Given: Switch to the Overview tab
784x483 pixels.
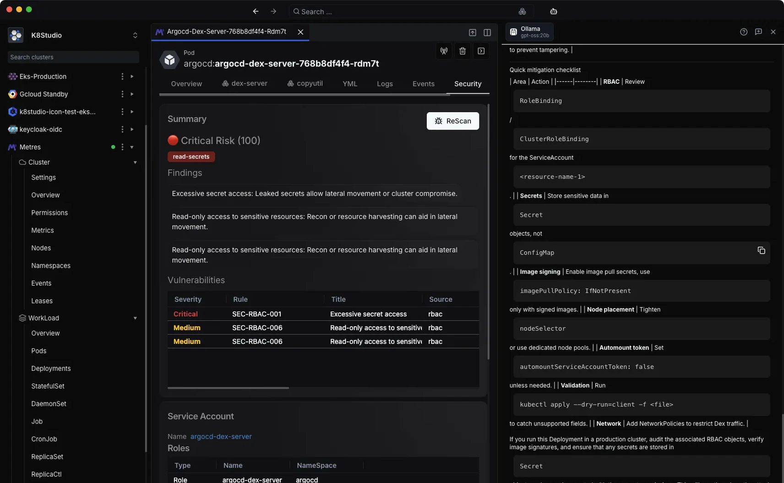Looking at the screenshot, I should (186, 84).
